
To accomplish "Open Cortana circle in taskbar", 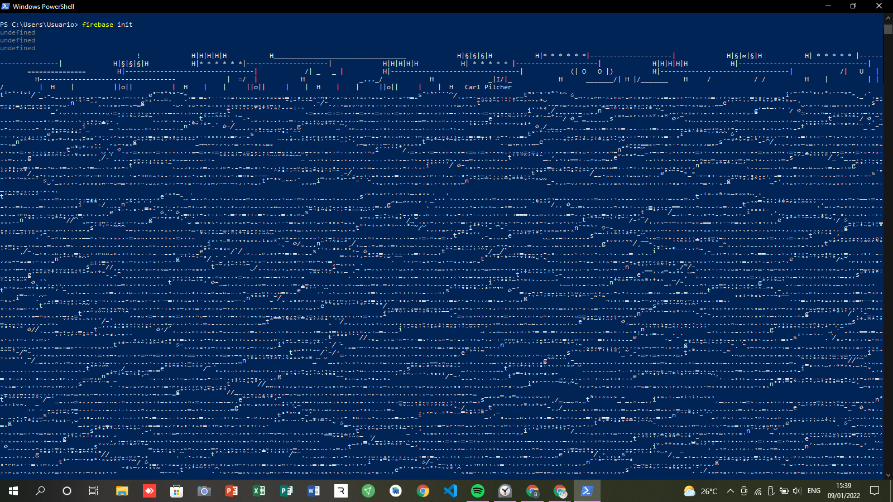I will point(67,491).
